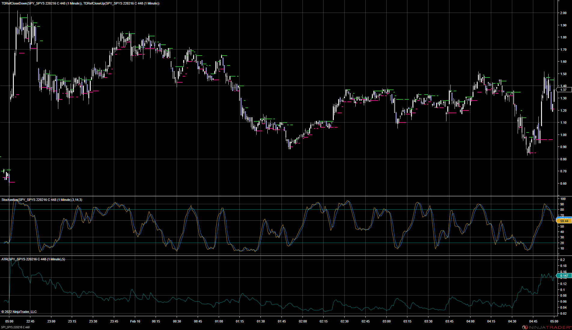Click the Feb 16 date label
Screen dimensions: 572x330
pos(135,321)
